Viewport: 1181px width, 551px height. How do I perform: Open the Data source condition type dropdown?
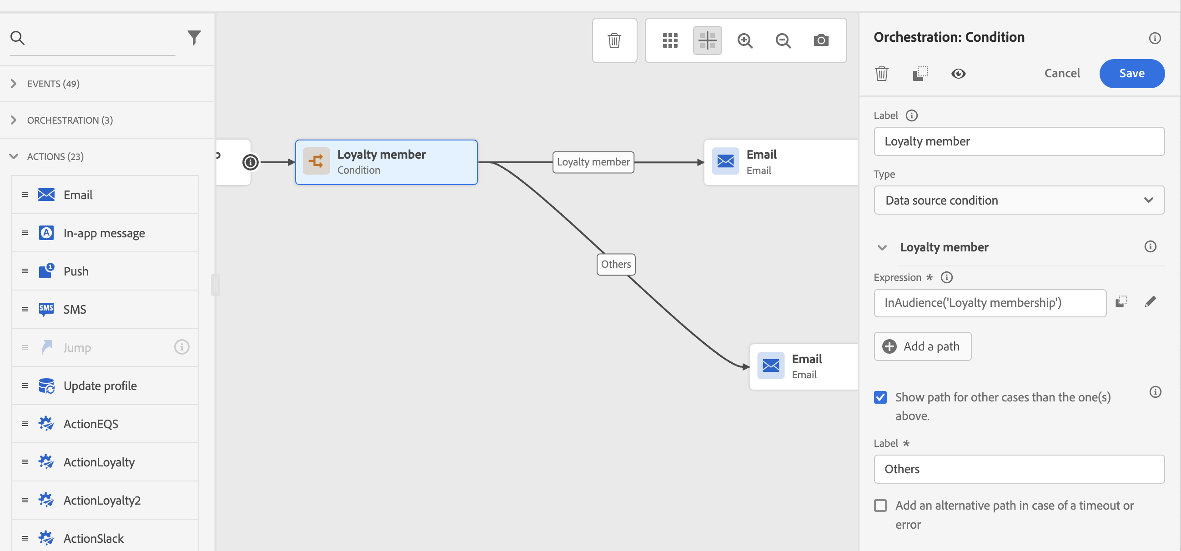point(1018,200)
